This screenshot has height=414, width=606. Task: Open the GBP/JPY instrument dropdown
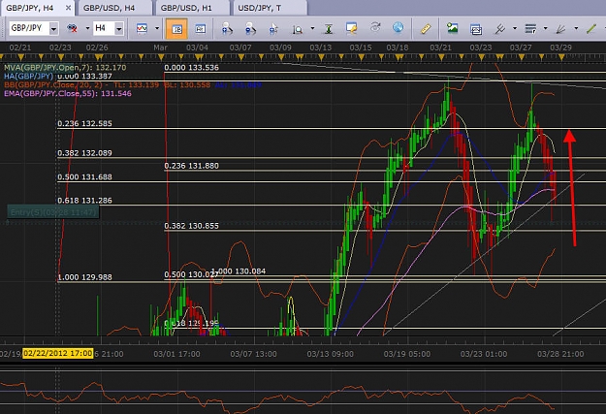53,29
